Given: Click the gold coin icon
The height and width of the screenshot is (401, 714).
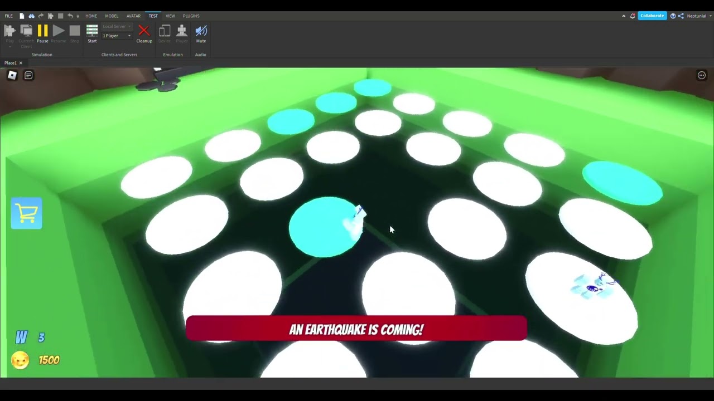Looking at the screenshot, I should [20, 360].
